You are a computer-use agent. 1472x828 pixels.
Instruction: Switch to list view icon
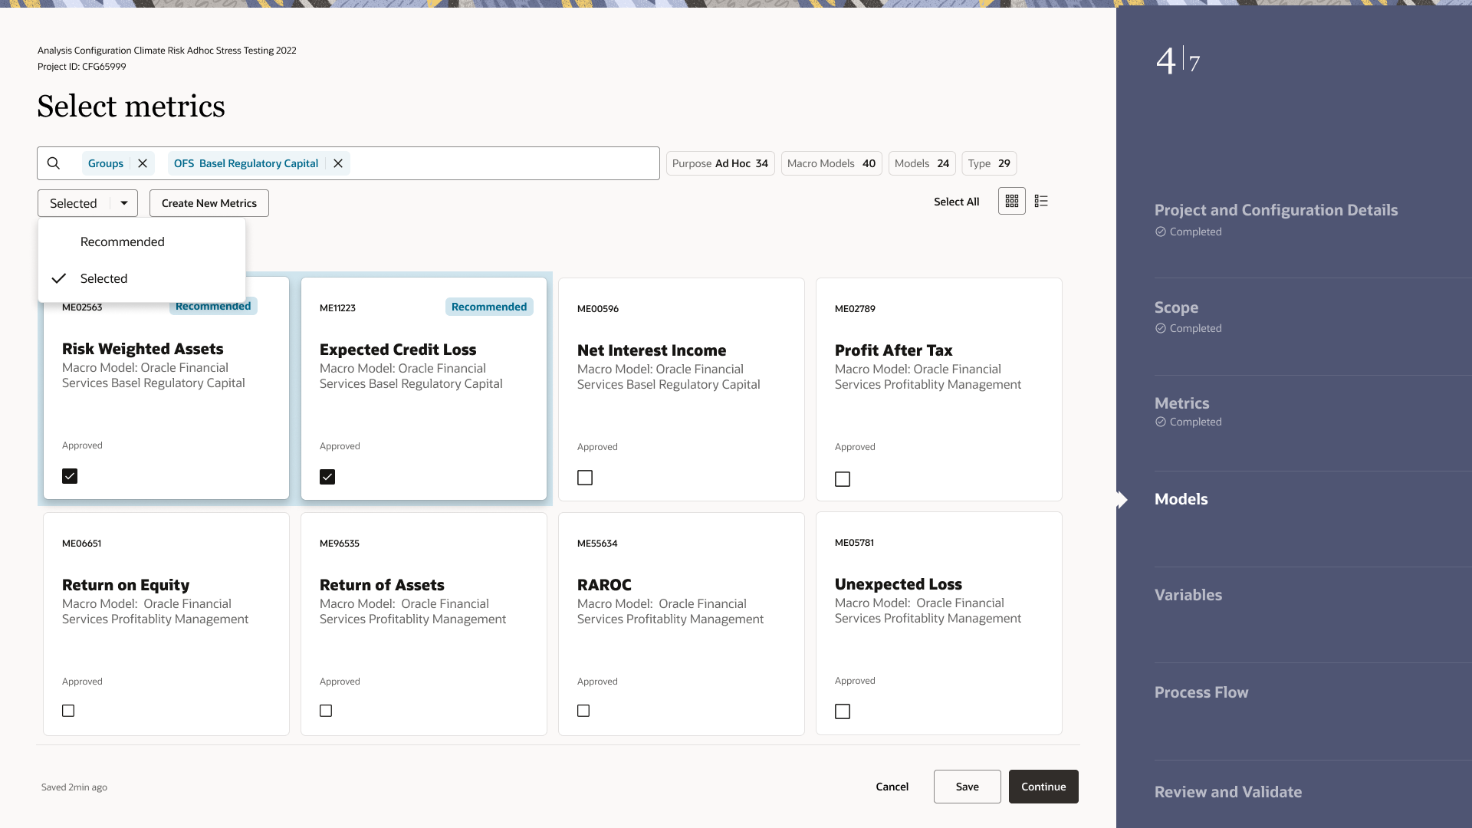click(1041, 201)
